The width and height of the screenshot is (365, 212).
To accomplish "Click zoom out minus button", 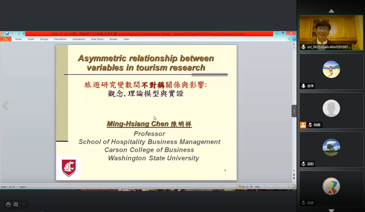I will (263, 187).
